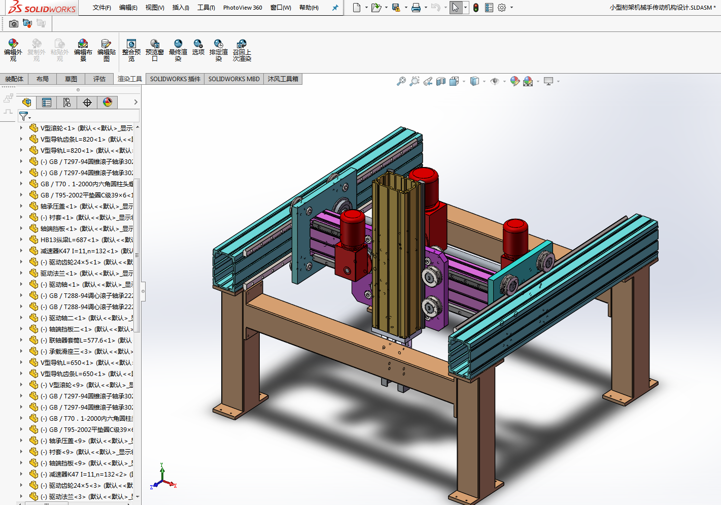Open the SOLIDWORKS MBD tab
The image size is (721, 505).
click(x=234, y=79)
